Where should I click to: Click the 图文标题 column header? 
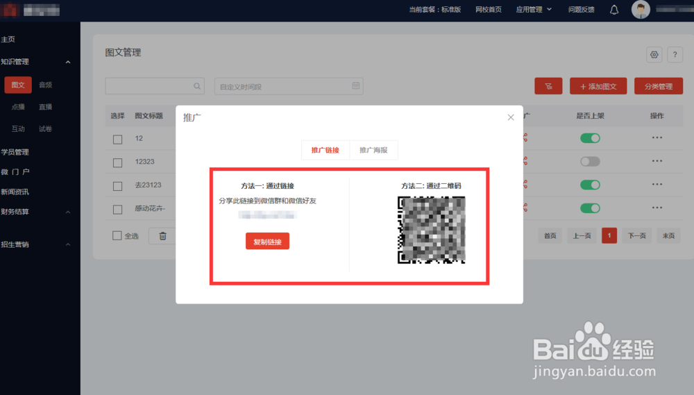click(149, 115)
